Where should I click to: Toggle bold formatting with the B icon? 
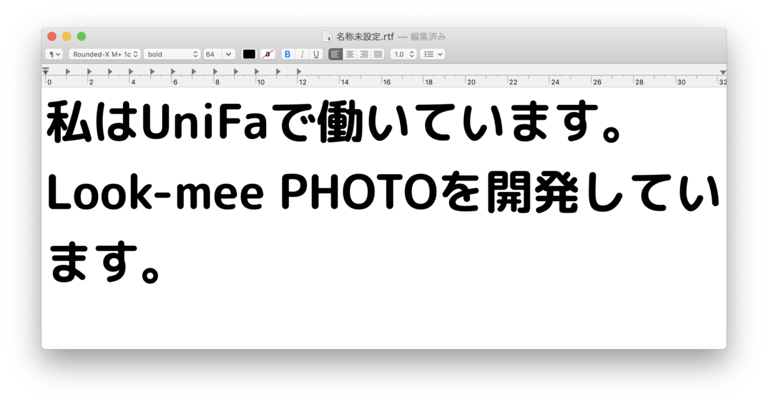(x=287, y=54)
